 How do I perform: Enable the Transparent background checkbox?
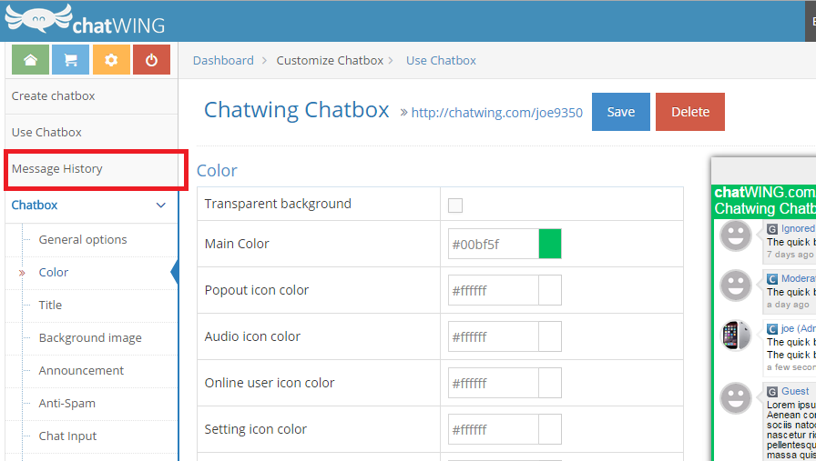tap(455, 205)
